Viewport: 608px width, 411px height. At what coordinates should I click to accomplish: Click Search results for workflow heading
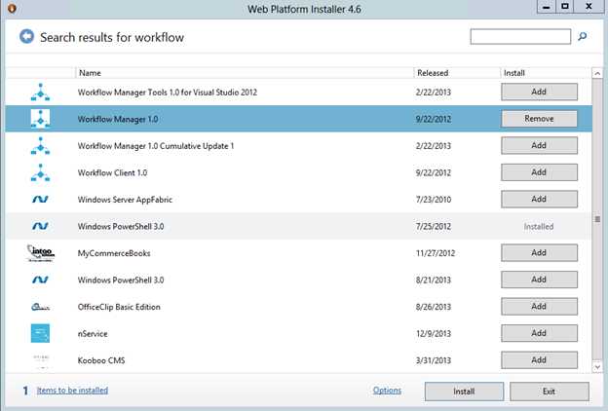coord(112,37)
